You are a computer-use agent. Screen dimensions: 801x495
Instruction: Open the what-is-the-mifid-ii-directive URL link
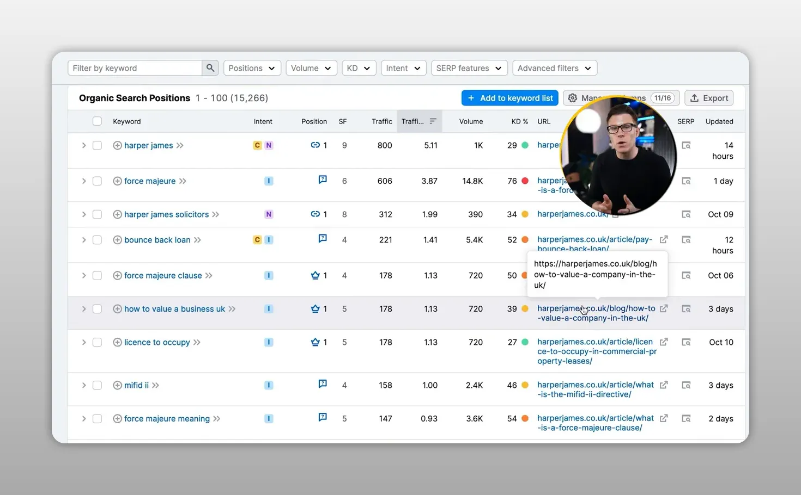point(596,389)
